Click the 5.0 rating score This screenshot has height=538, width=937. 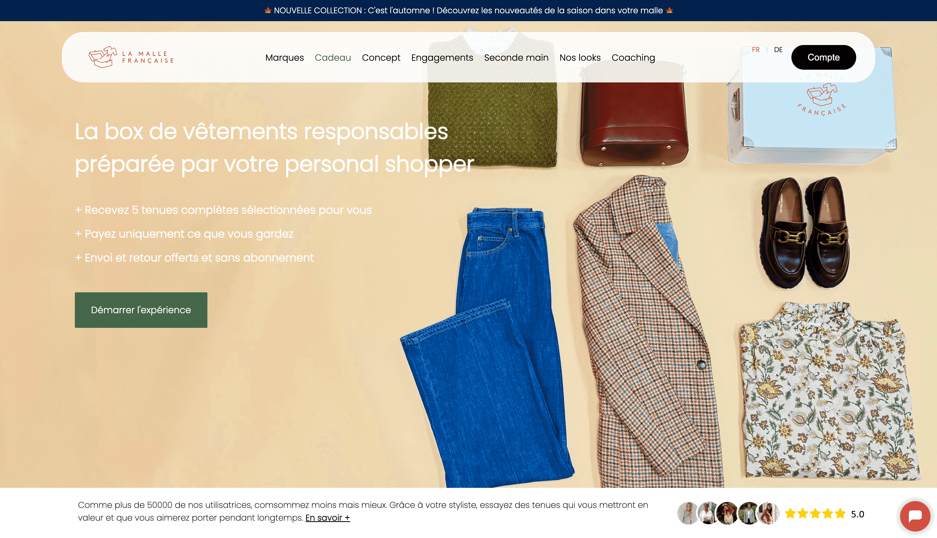[857, 514]
